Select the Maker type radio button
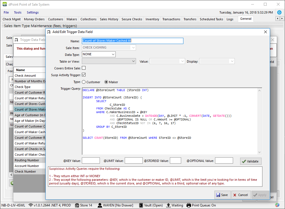The width and height of the screenshot is (285, 209). click(x=106, y=82)
